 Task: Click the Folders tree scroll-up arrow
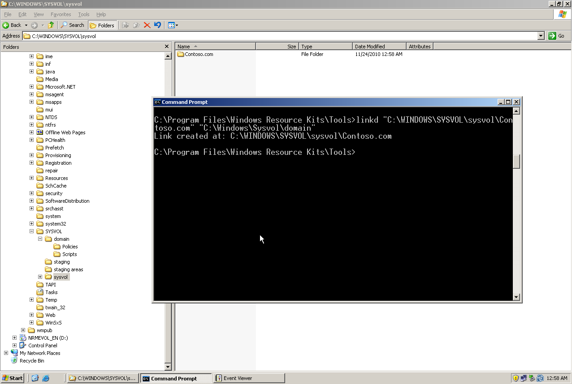coord(168,56)
